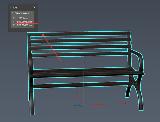
Task: Click the X axis label of the gizmo
Action: pyautogui.click(x=125, y=103)
